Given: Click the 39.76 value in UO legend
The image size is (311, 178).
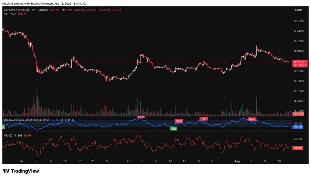Looking at the screenshot, I should pos(27,135).
